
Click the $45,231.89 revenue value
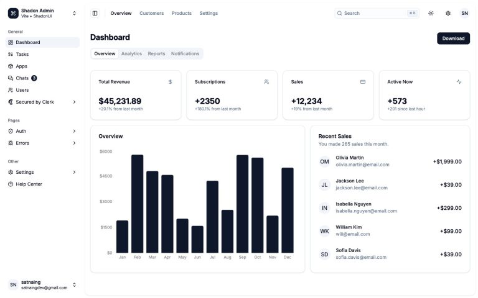[x=119, y=101]
